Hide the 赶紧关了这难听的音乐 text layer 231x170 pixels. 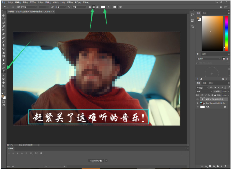tap(197, 99)
